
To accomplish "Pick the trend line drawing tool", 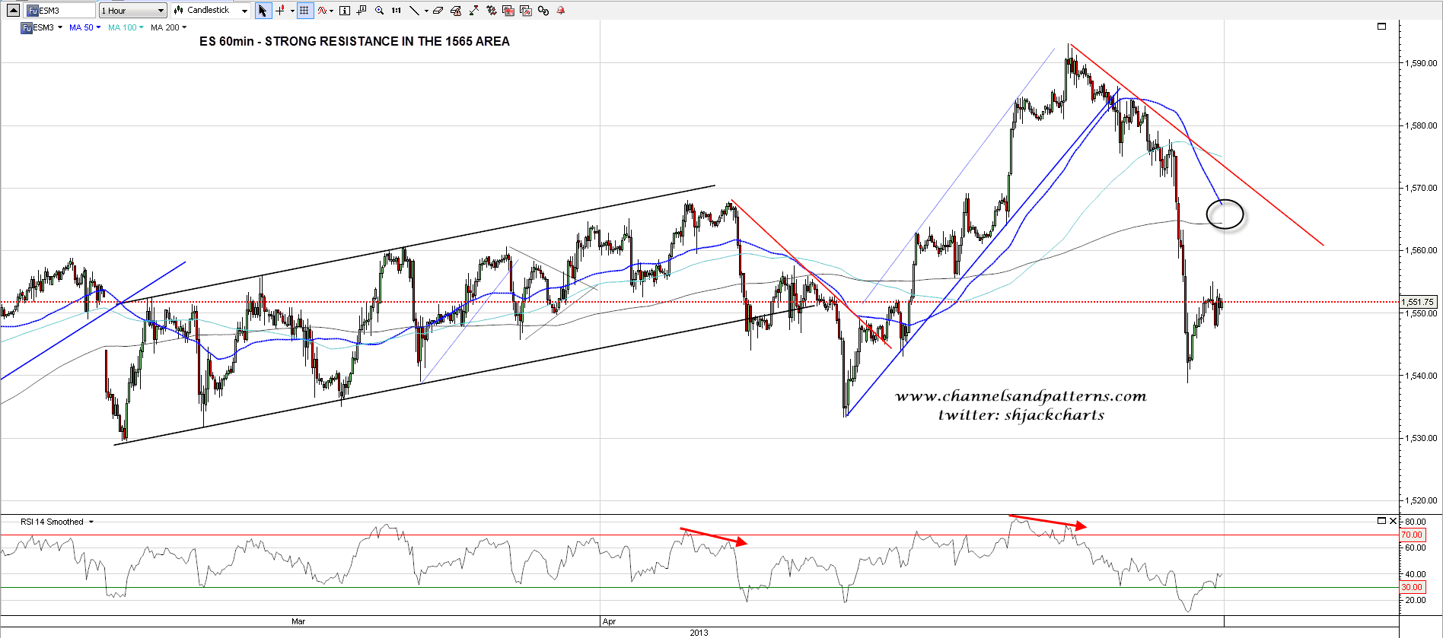I will (414, 11).
